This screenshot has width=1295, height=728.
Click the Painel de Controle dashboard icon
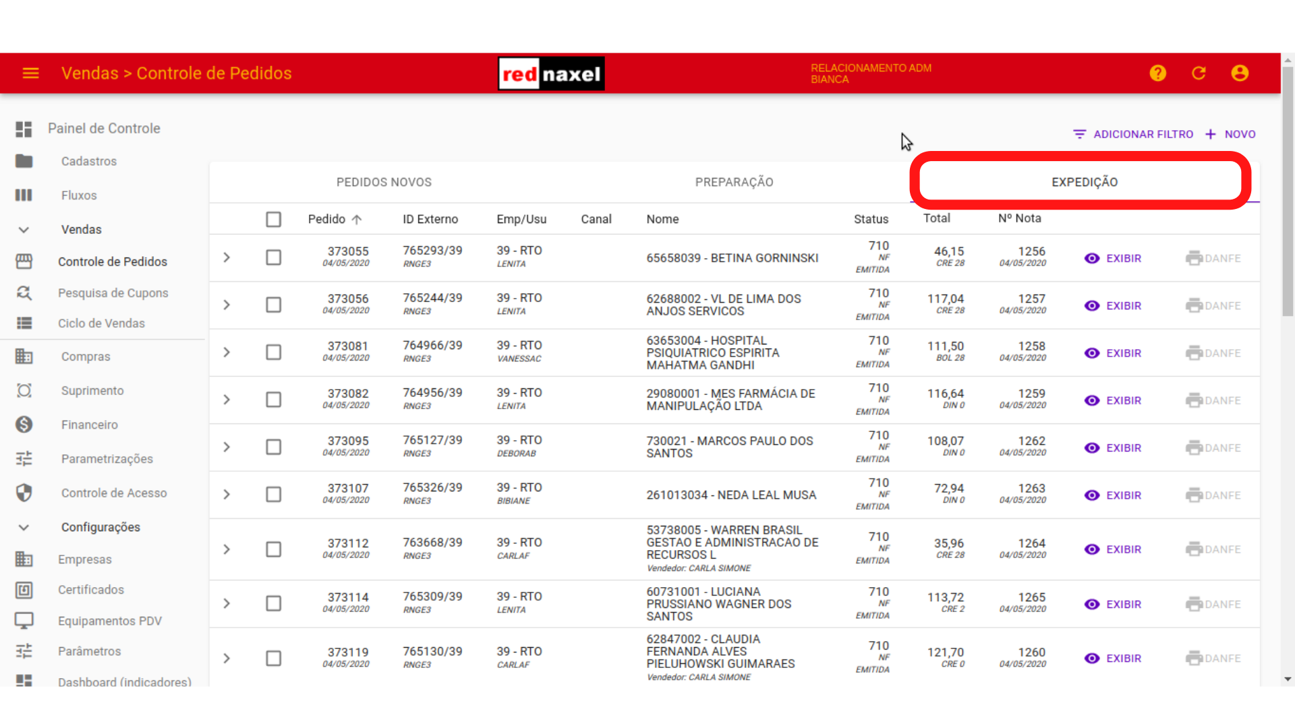pyautogui.click(x=24, y=129)
